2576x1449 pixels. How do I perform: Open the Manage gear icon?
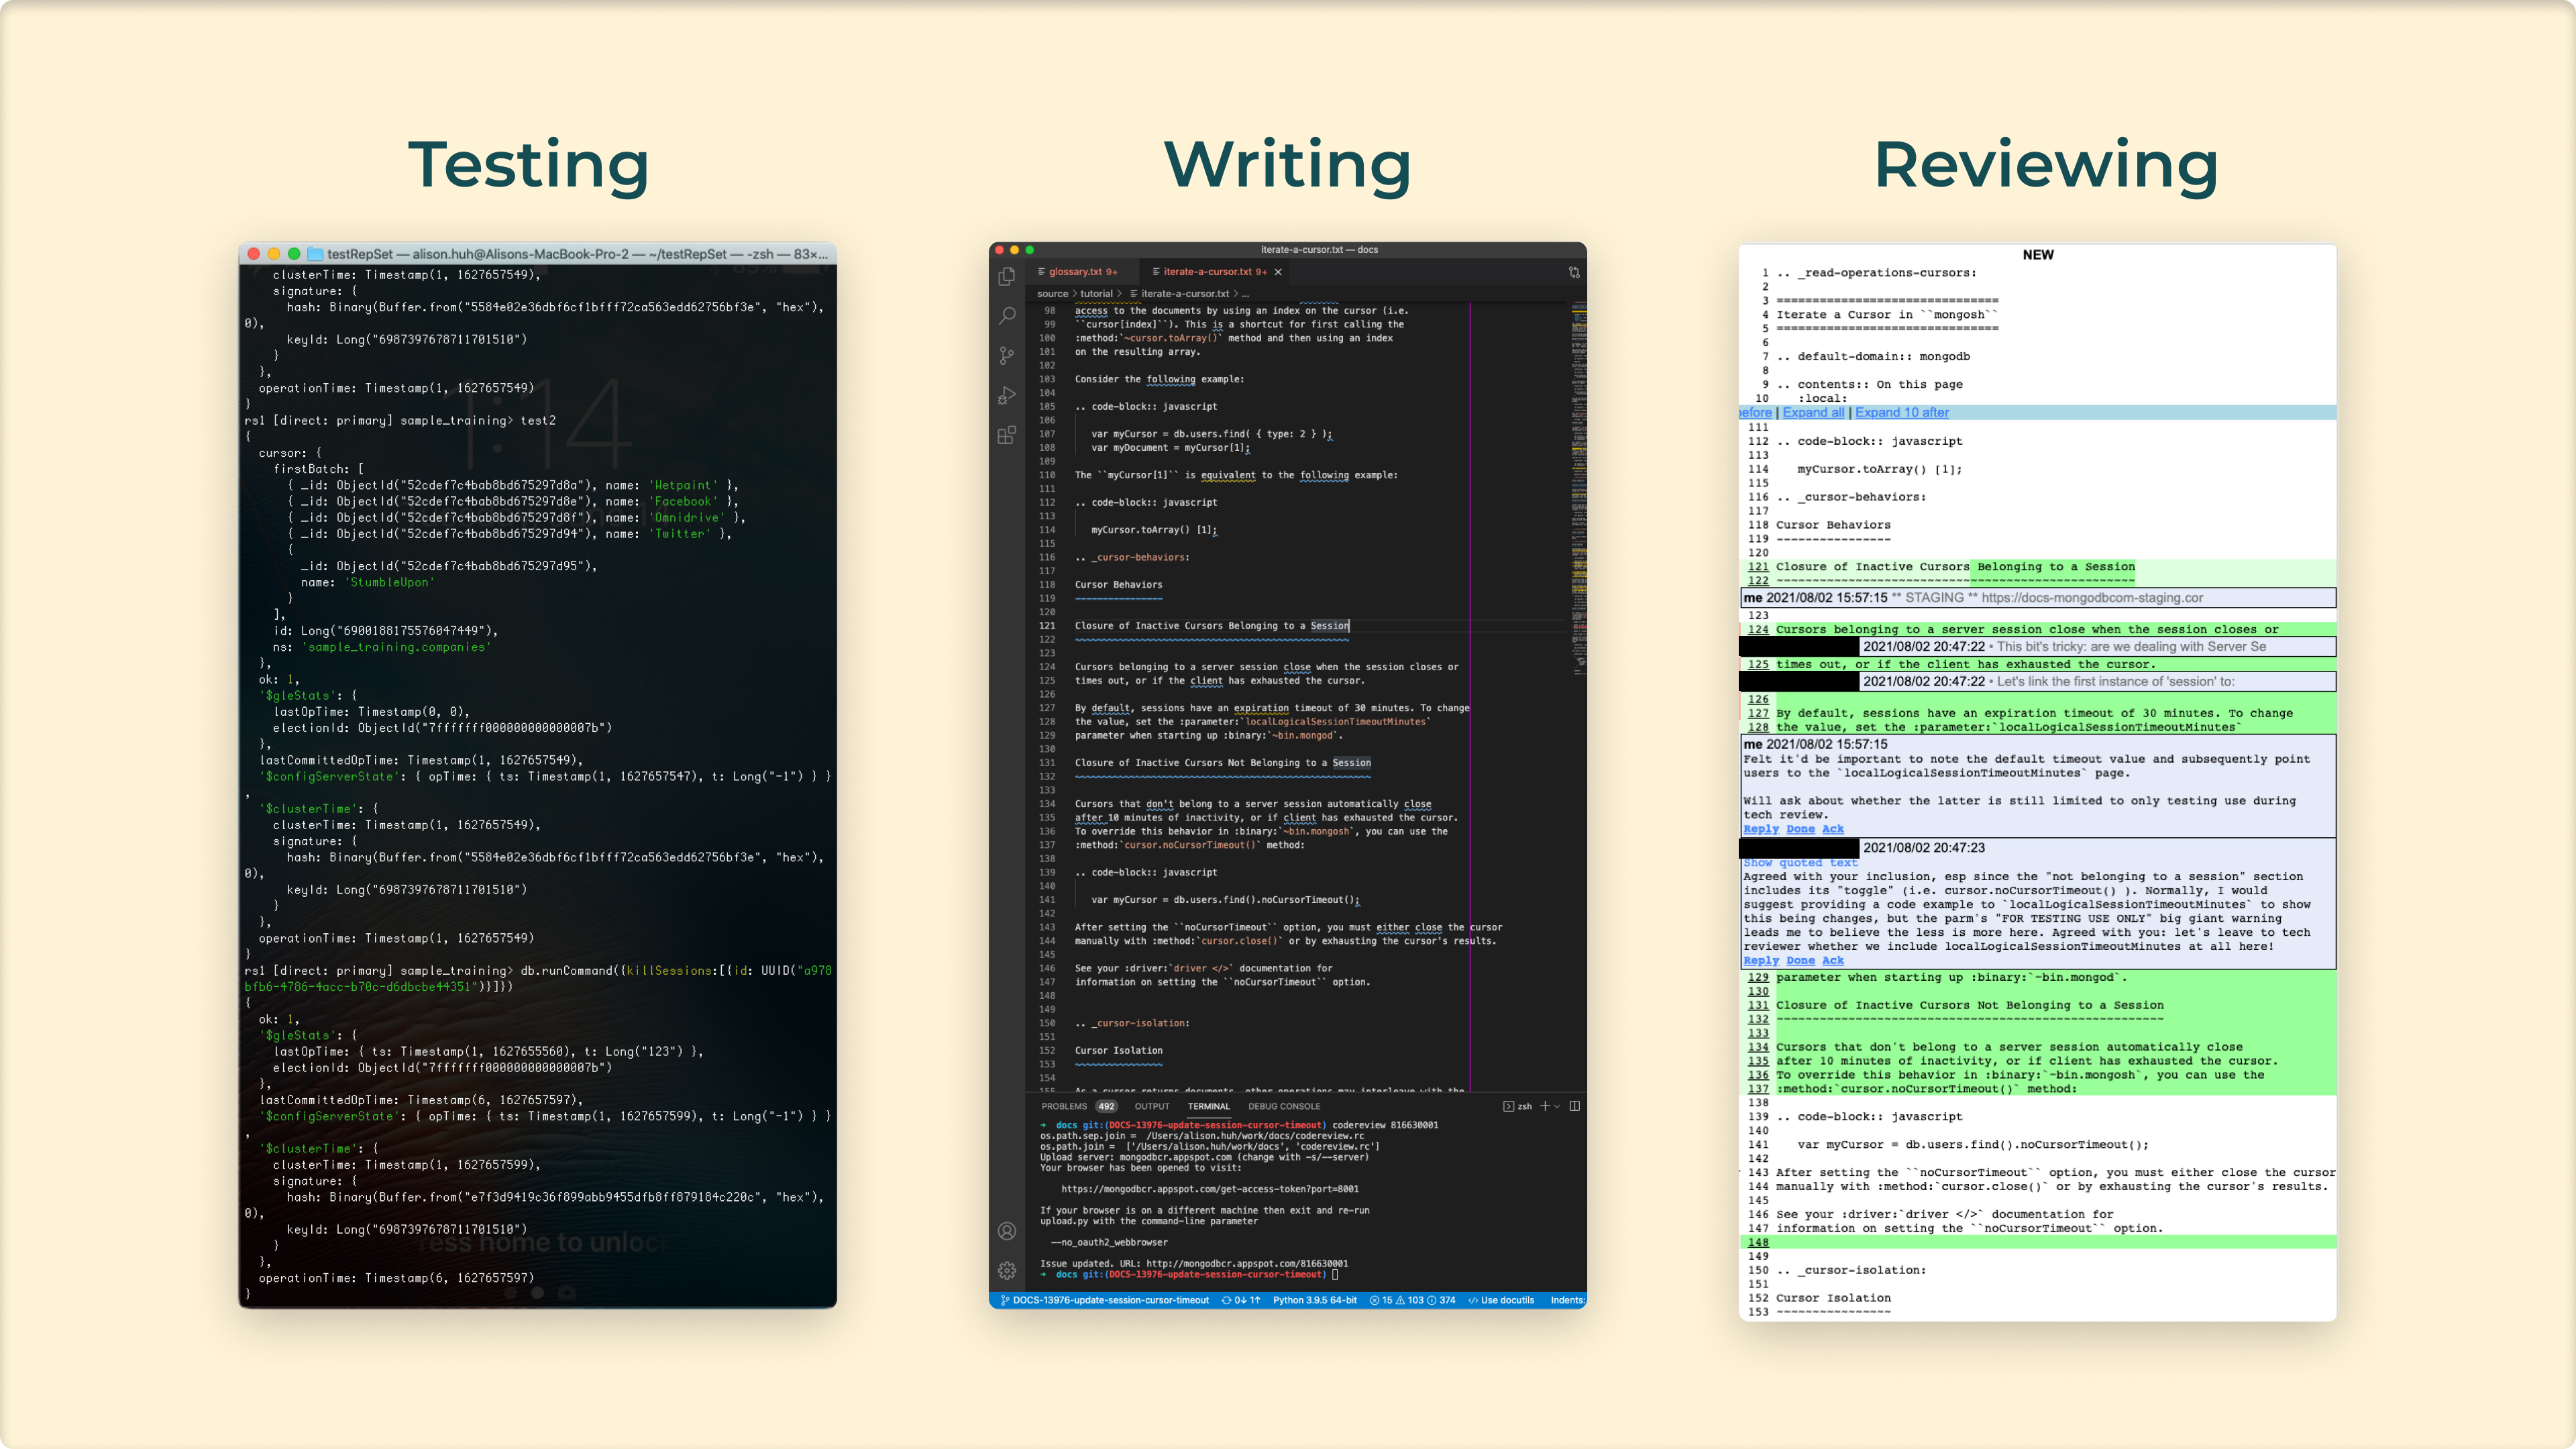pos(1007,1270)
